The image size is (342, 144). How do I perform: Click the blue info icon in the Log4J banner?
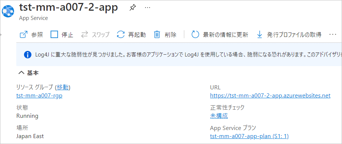click(x=27, y=55)
